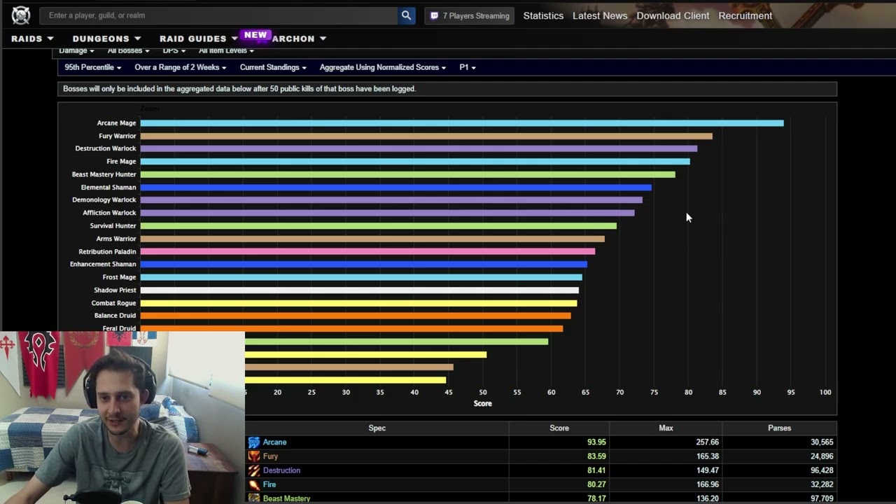The image size is (896, 504).
Task: Click the Elemental Shaman chart bar
Action: pos(396,188)
